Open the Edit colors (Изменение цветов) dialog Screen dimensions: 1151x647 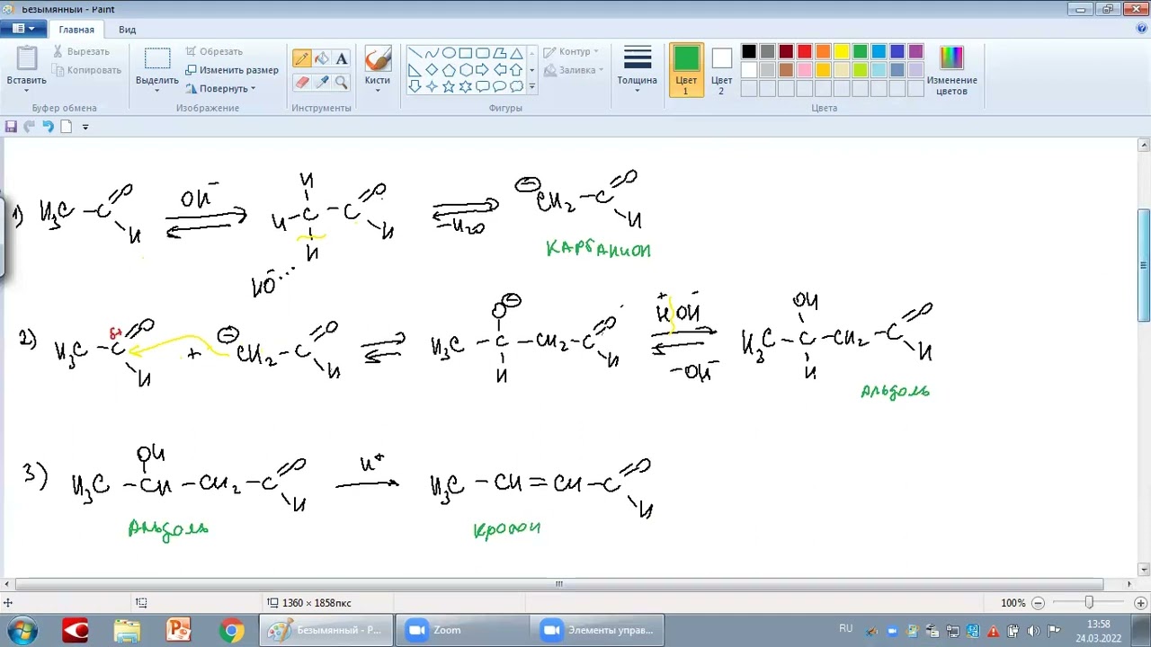coord(951,71)
